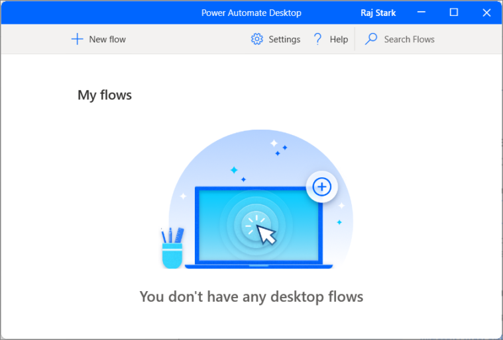
Task: Close the Power Automate Desktop window
Action: click(x=486, y=13)
